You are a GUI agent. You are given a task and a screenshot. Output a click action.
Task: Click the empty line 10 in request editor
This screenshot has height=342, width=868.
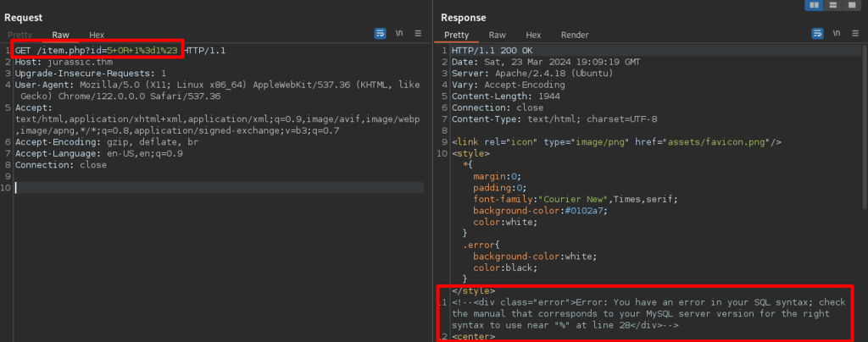click(x=212, y=187)
